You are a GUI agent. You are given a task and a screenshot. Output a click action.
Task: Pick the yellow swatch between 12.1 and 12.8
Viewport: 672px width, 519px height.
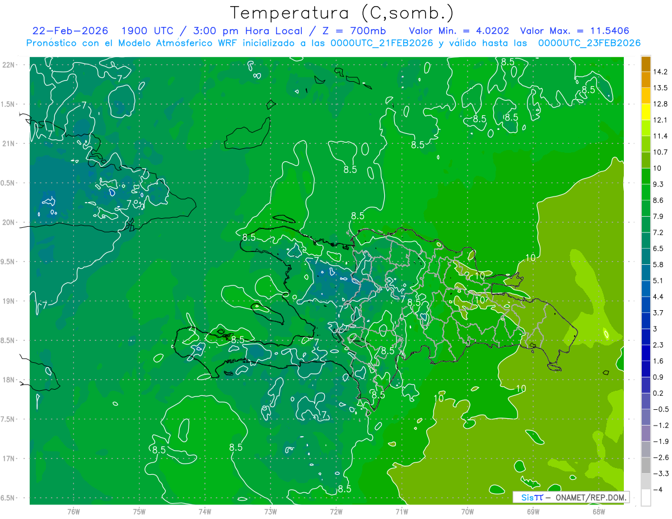click(x=646, y=112)
